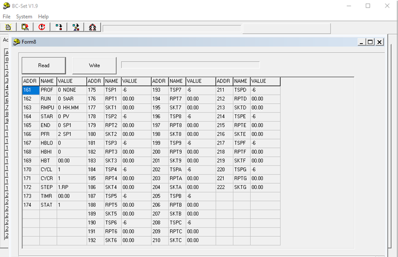Select the CYCL name cell
The height and width of the screenshot is (257, 398).
[48, 169]
